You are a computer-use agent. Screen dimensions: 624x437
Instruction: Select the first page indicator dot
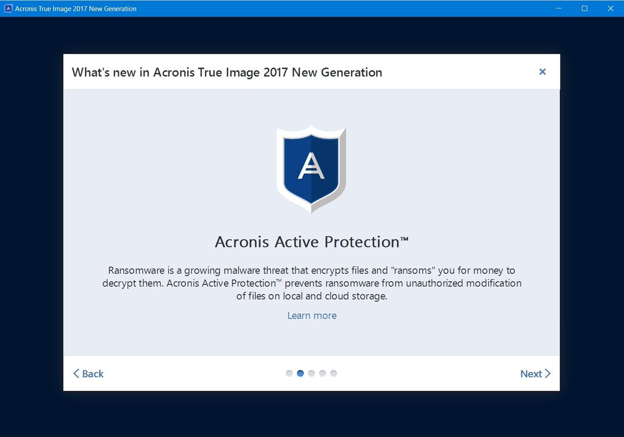[x=289, y=373]
